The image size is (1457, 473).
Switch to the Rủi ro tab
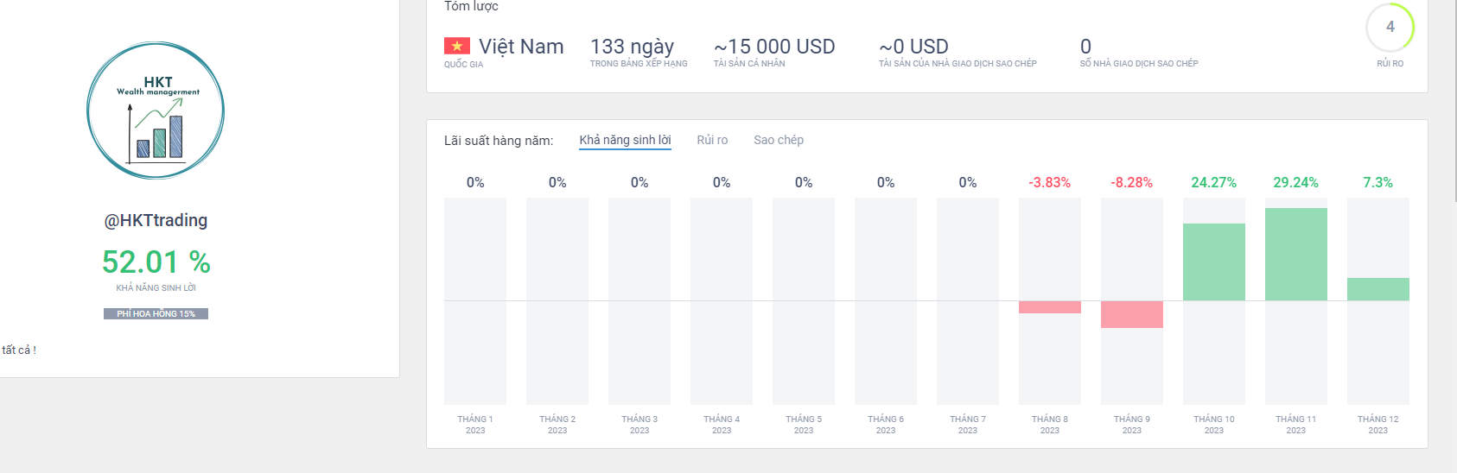click(x=712, y=140)
